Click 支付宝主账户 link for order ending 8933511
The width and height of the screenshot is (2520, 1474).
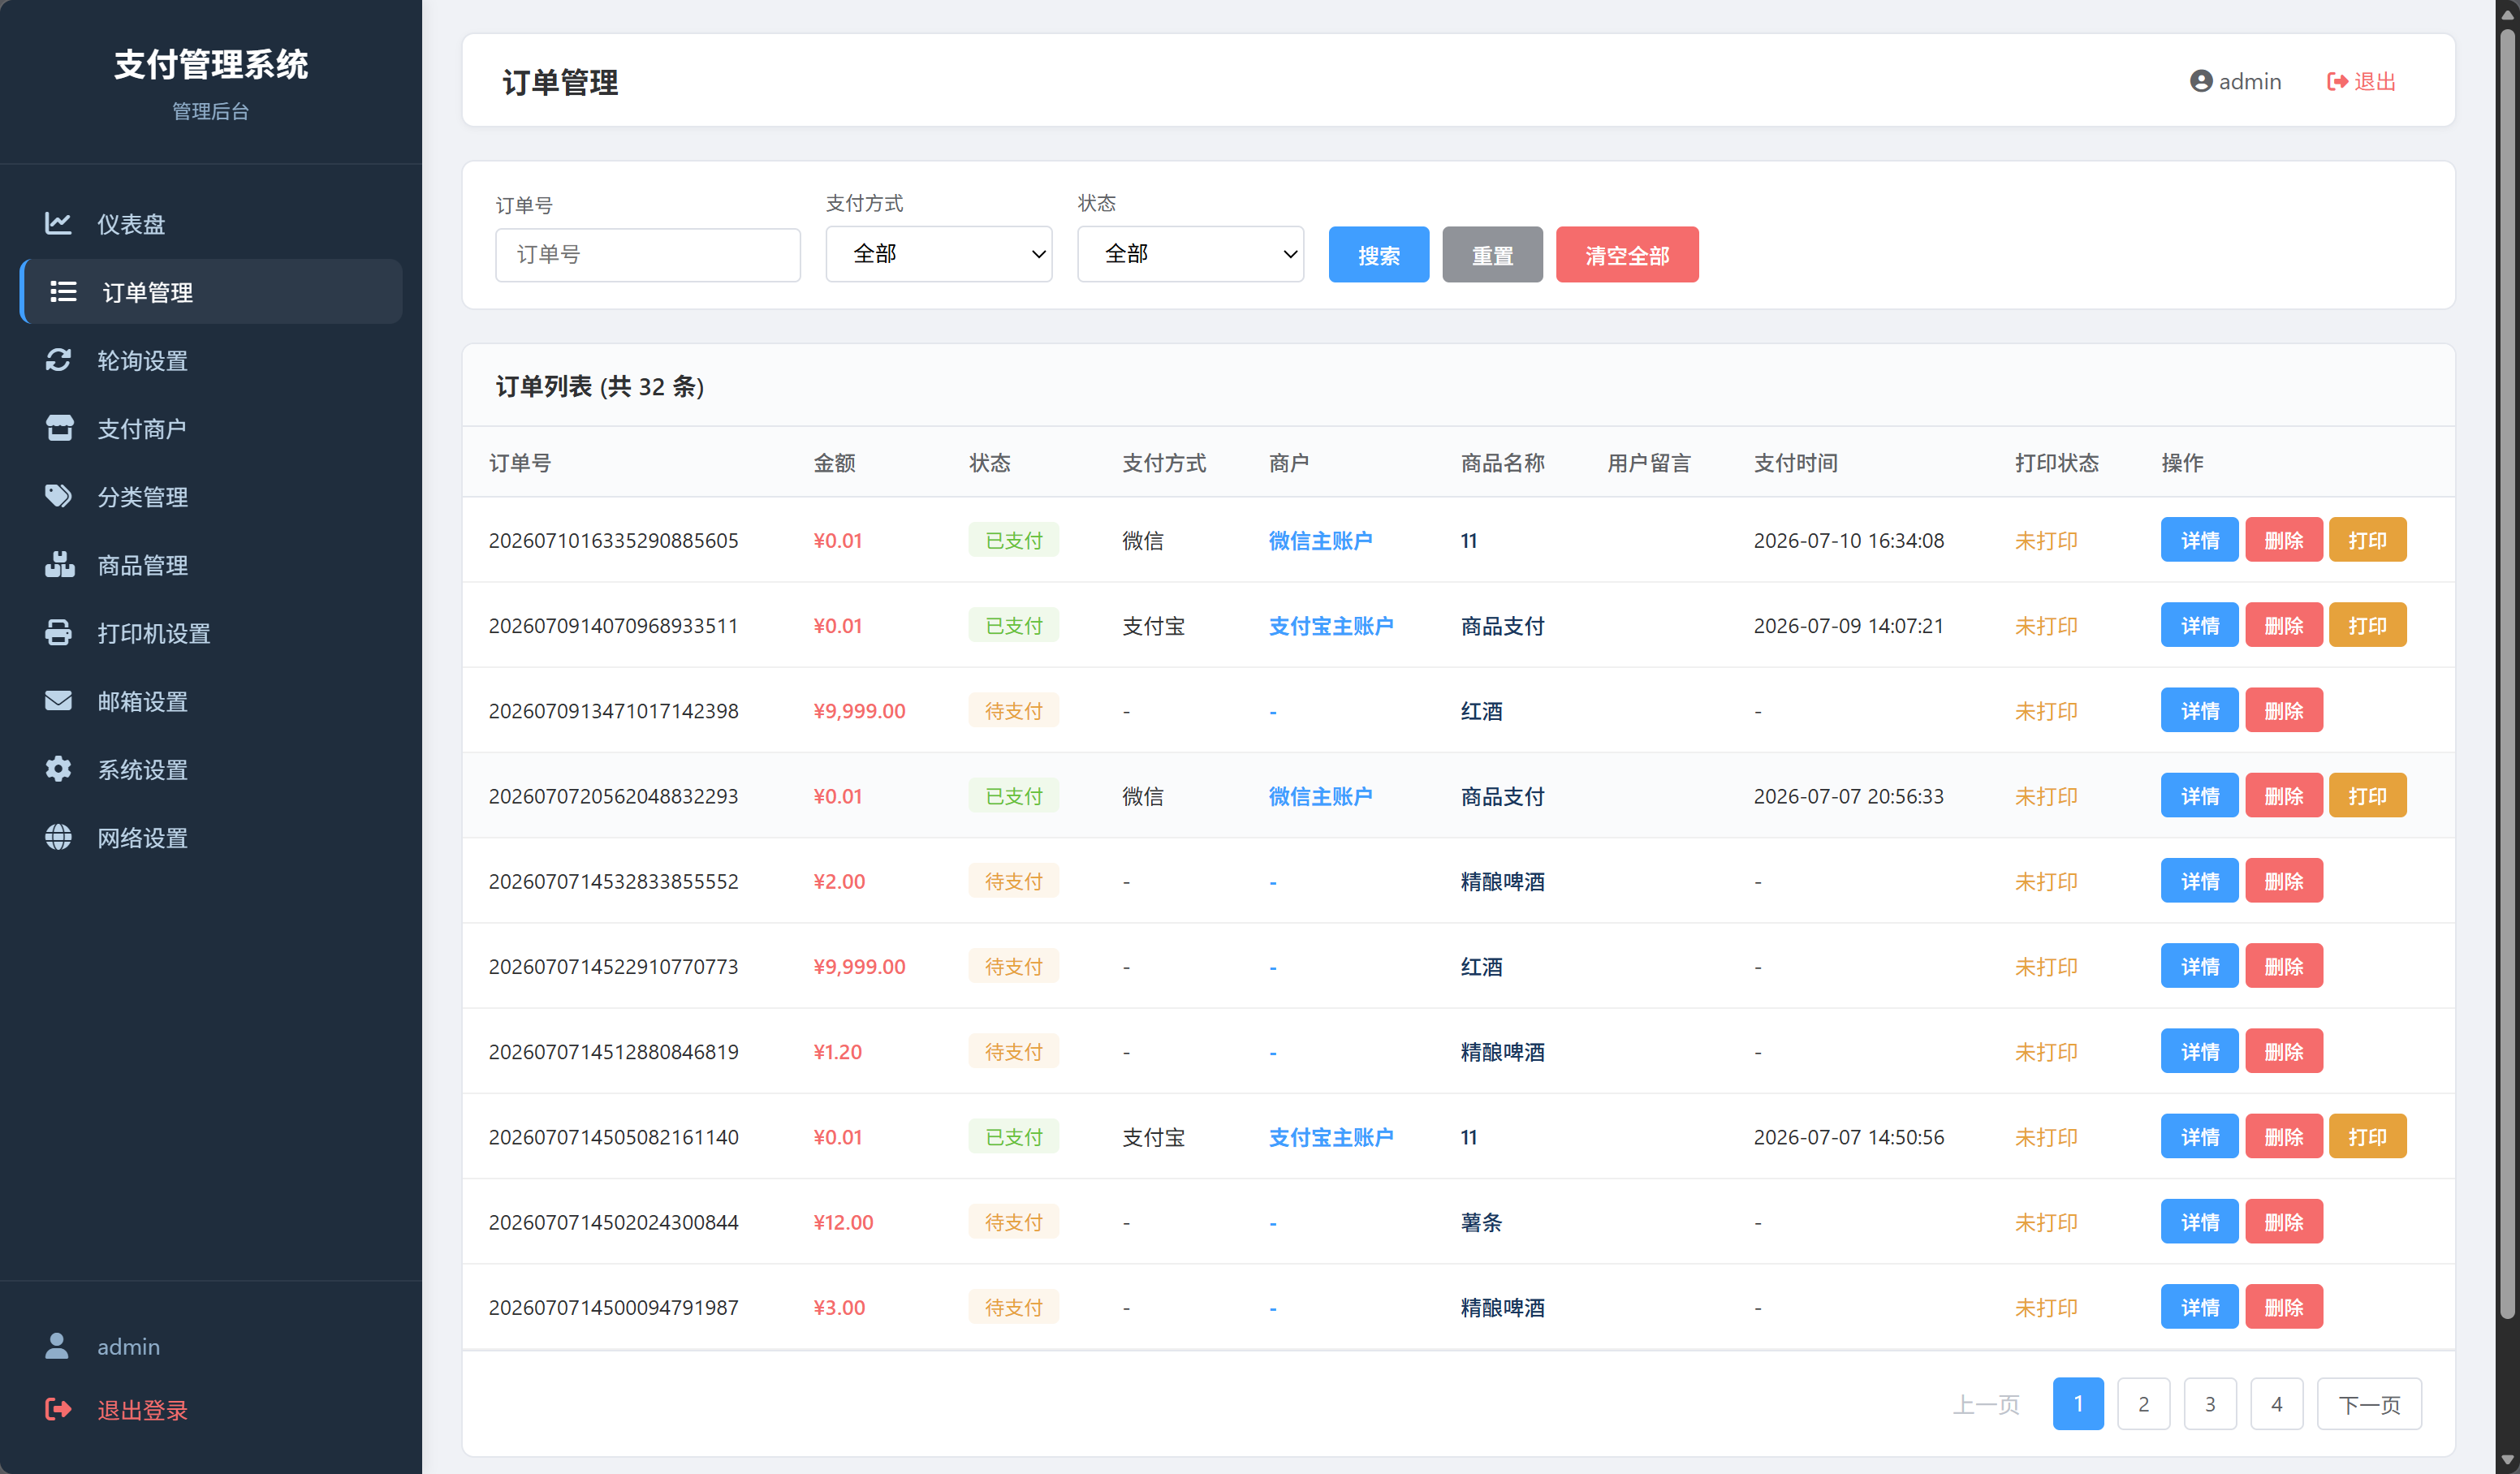[x=1330, y=625]
